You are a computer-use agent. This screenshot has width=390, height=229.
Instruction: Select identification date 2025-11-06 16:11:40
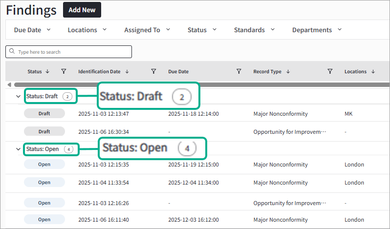(x=104, y=220)
